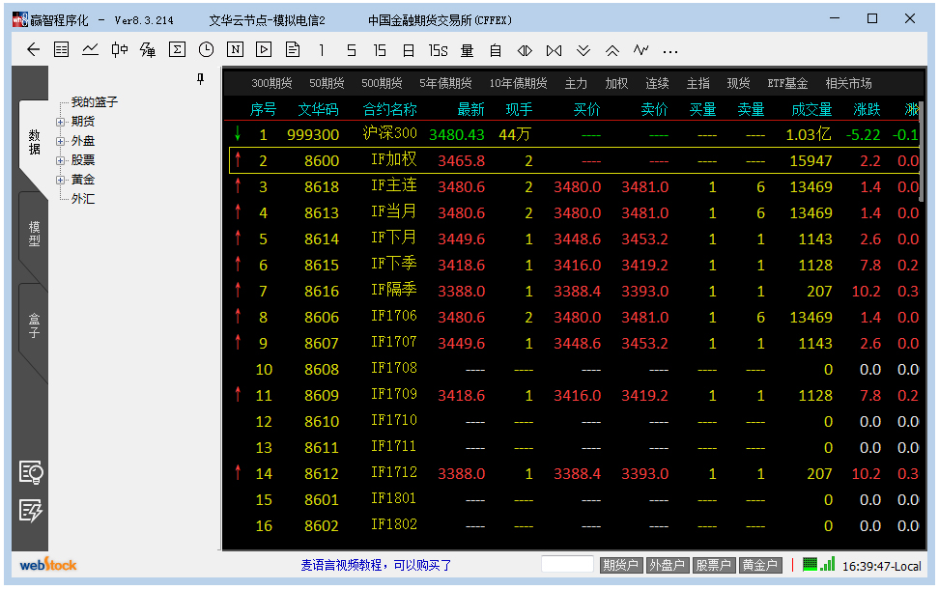This screenshot has height=590, width=939.
Task: Click the boxed play replay icon
Action: tap(264, 49)
